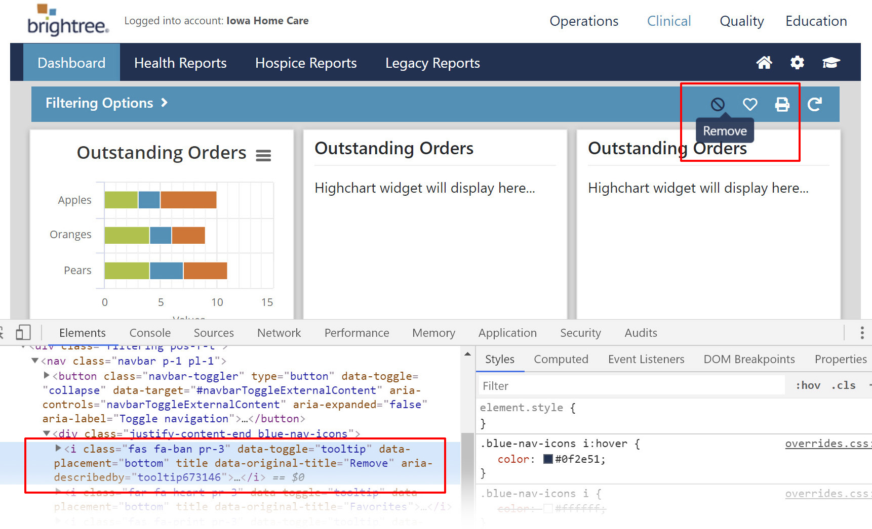Collapse the blue-nav-icons div node
This screenshot has width=872, height=529.
(47, 433)
